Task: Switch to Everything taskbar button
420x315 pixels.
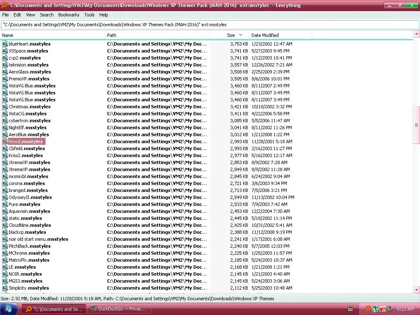Action: point(54,309)
